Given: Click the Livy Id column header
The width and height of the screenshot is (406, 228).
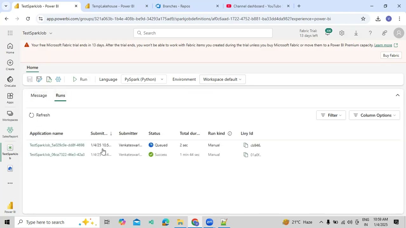Looking at the screenshot, I should click(x=247, y=134).
